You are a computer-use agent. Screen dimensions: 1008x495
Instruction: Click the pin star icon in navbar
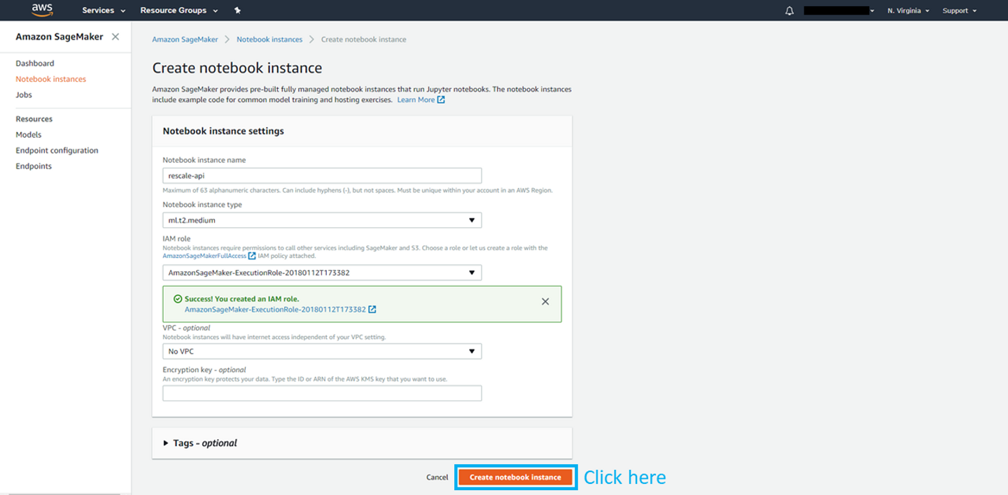coord(237,10)
